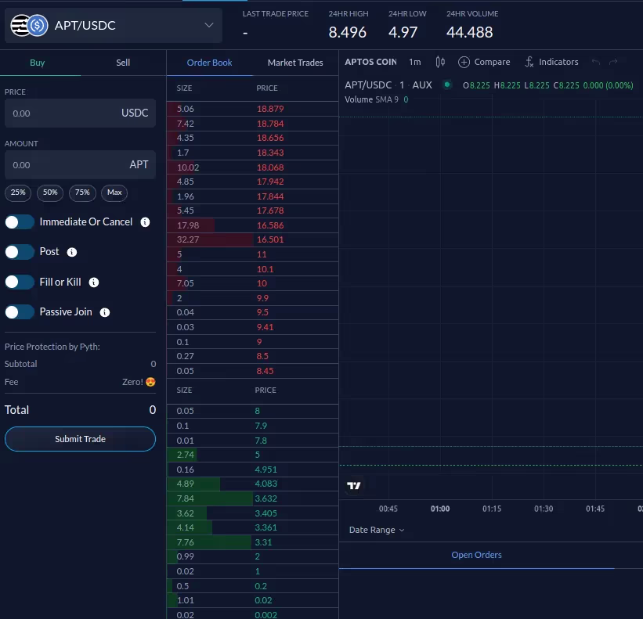Select bid row priced 0.2
The width and height of the screenshot is (643, 619).
coord(253,586)
